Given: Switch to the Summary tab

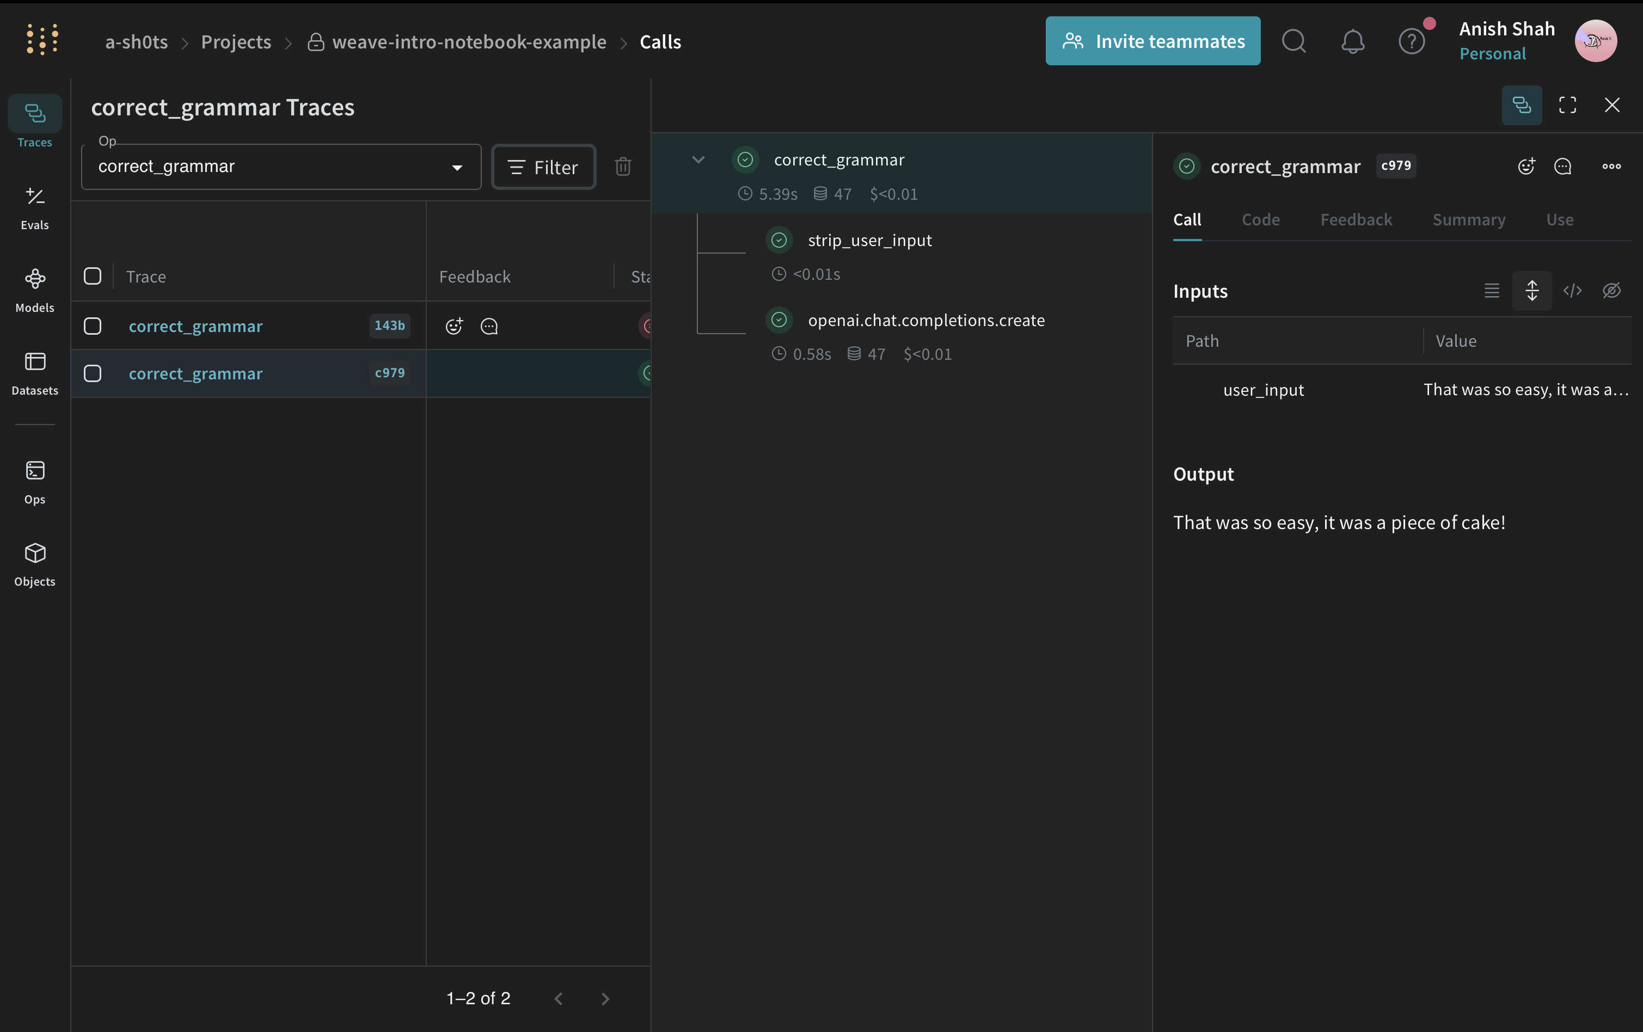Looking at the screenshot, I should [1468, 220].
